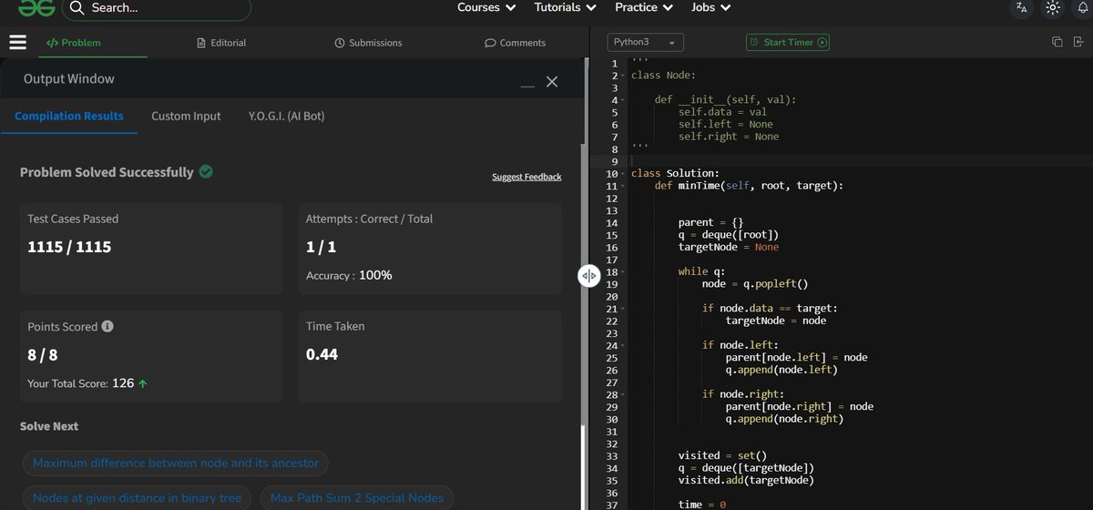1093x510 pixels.
Task: Click code line 'targetNode = None'
Action: (x=729, y=247)
